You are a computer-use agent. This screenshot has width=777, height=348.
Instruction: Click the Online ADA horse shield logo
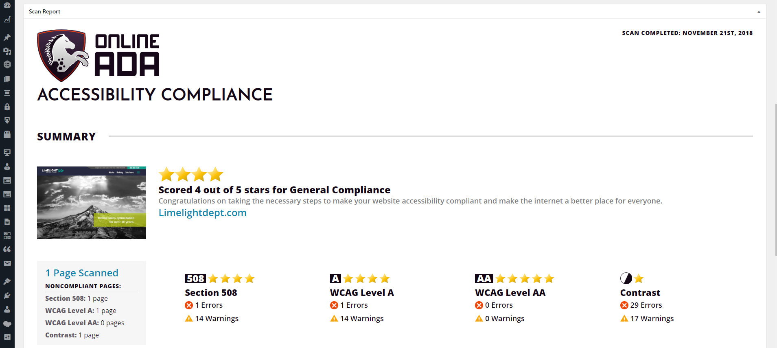tap(62, 55)
